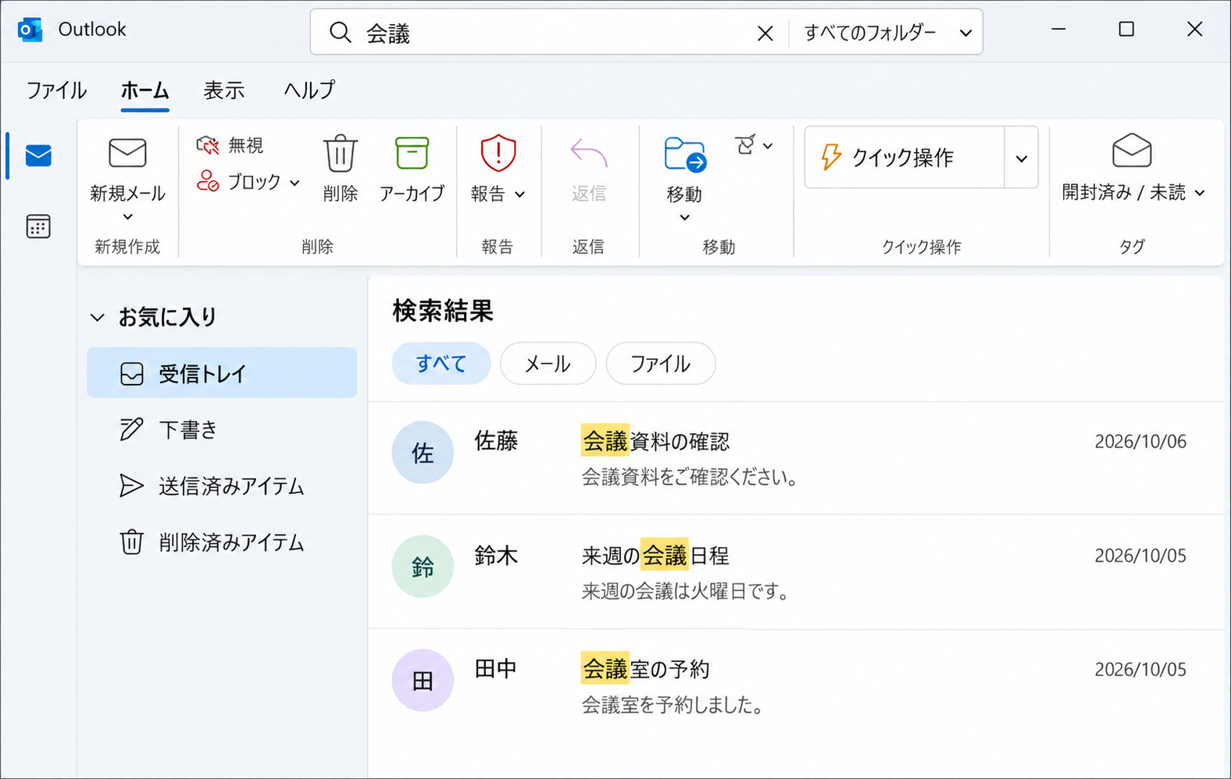Image resolution: width=1231 pixels, height=779 pixels.
Task: Click the 移動 folder icon
Action: pyautogui.click(x=685, y=154)
